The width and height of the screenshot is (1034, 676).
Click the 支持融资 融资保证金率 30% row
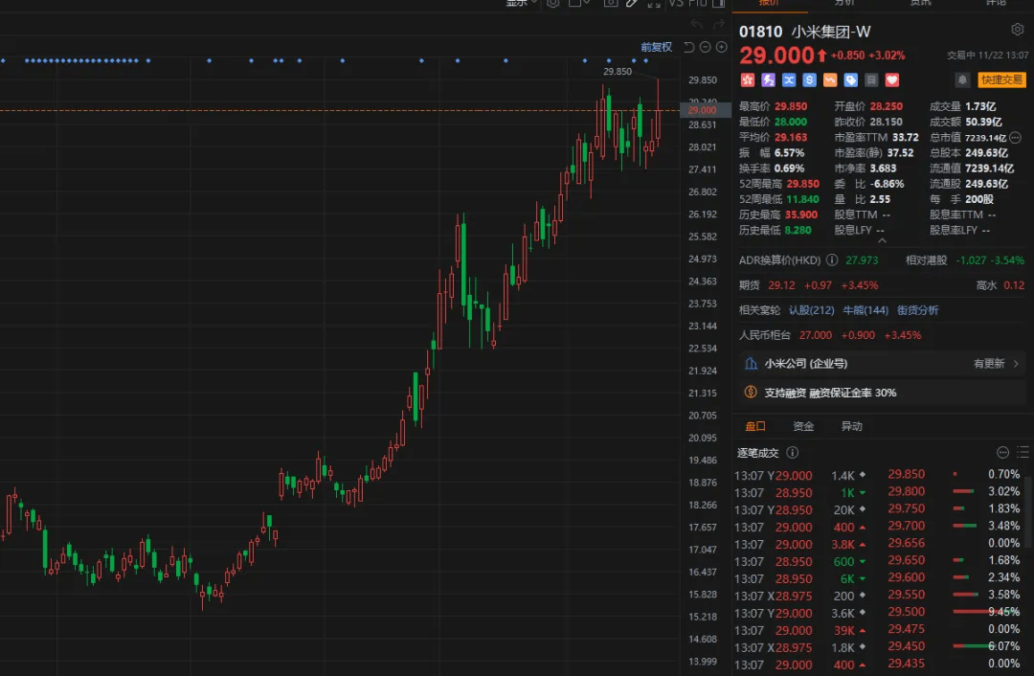[883, 393]
